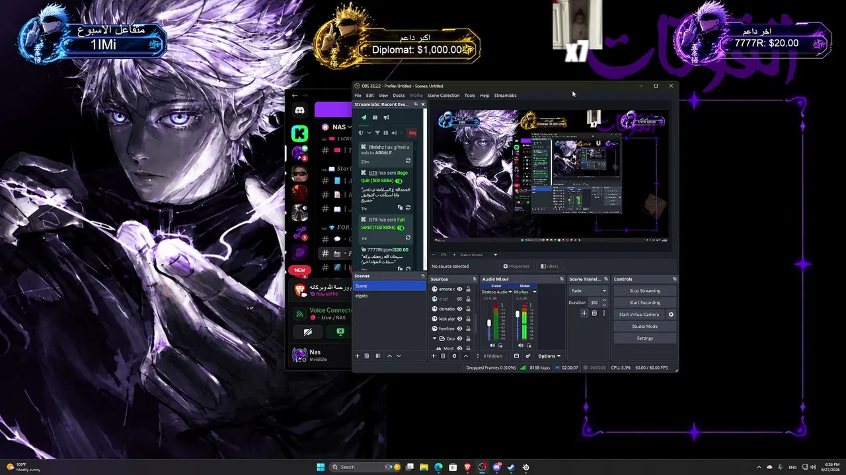Hide the donation source with eye icon
Viewport: 846px width, 475px height.
[x=460, y=309]
